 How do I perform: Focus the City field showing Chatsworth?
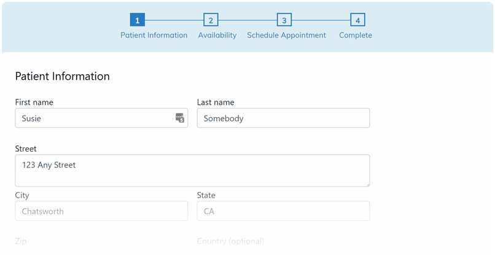[x=101, y=211]
